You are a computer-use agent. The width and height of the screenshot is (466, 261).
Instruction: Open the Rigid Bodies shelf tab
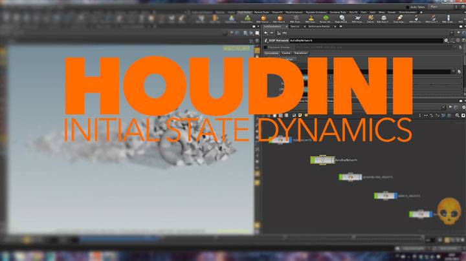tap(245, 12)
